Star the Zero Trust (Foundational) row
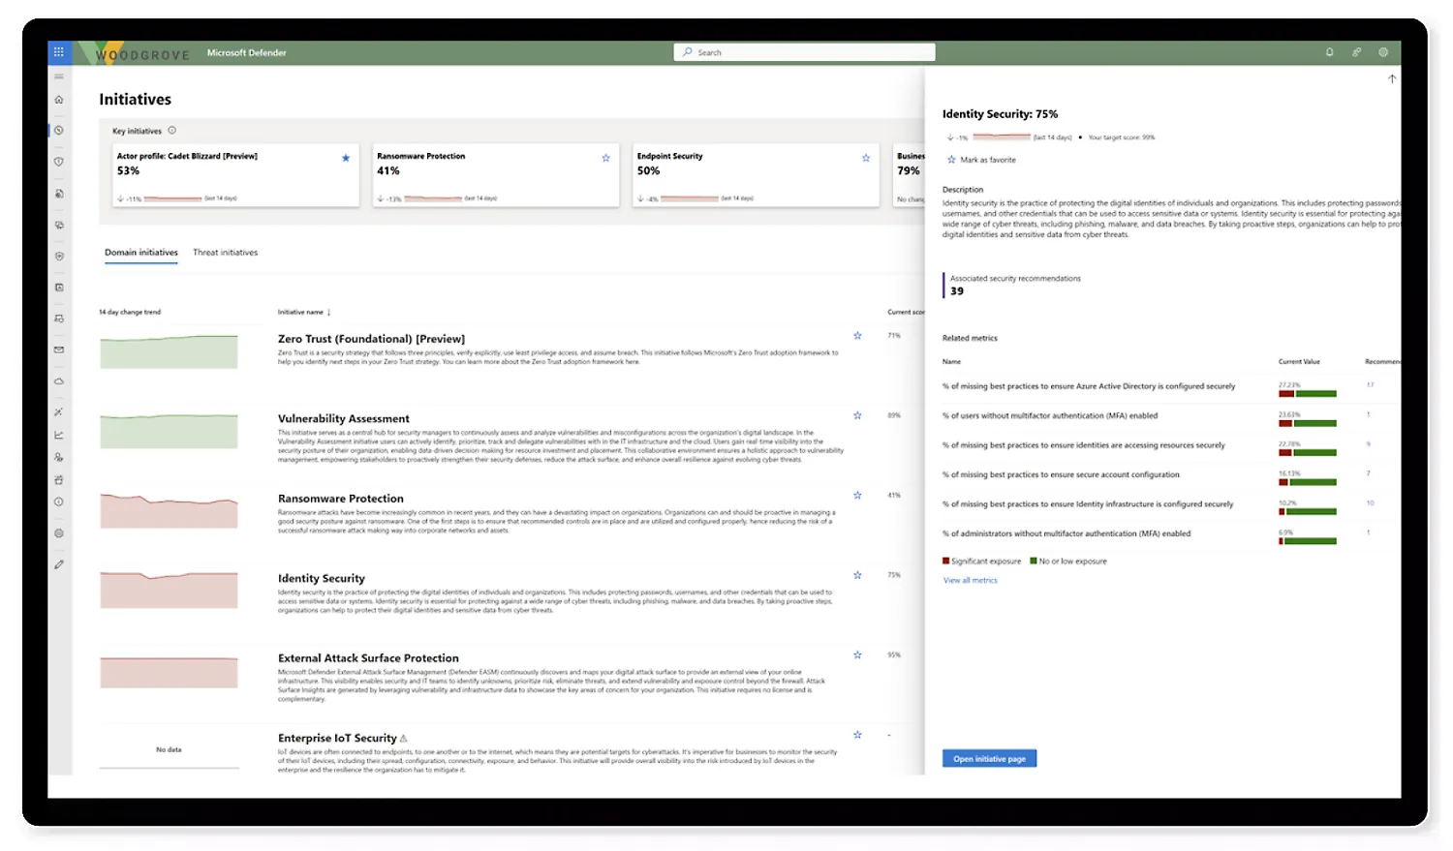The width and height of the screenshot is (1453, 851). (x=857, y=336)
